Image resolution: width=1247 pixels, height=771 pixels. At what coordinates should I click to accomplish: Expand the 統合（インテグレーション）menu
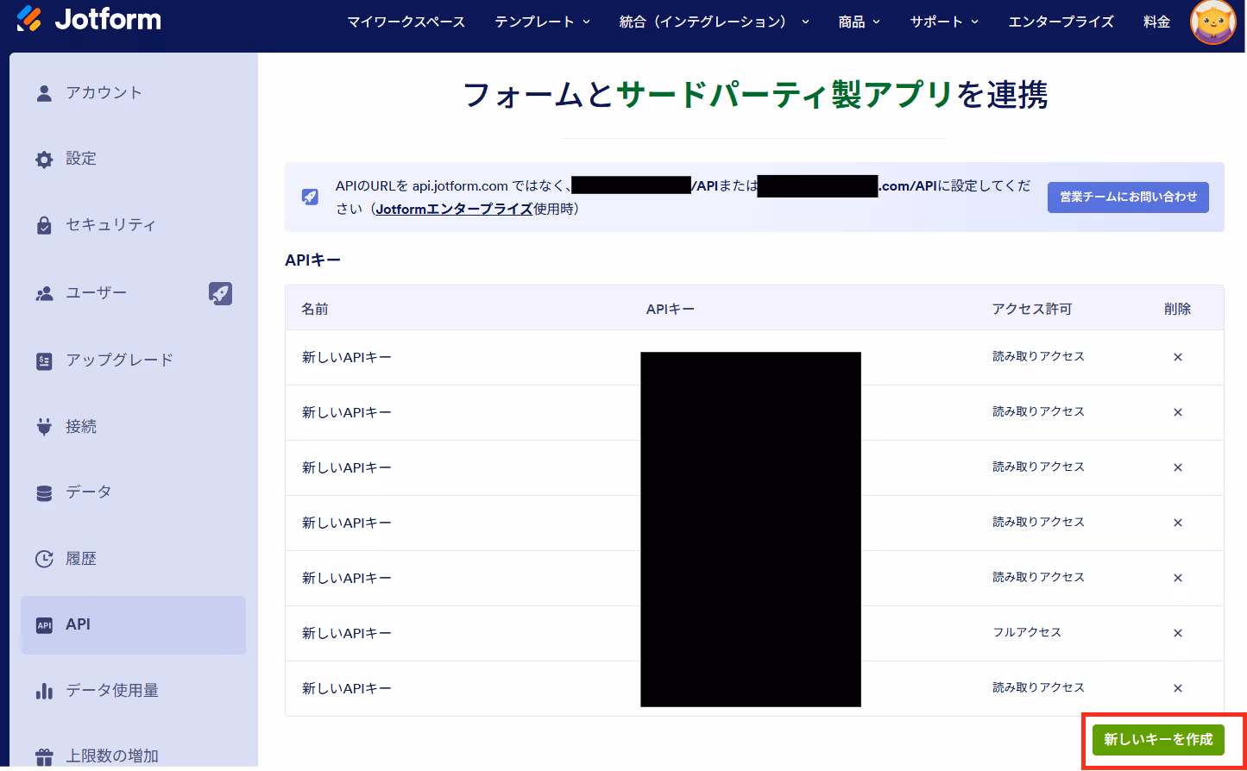click(715, 22)
